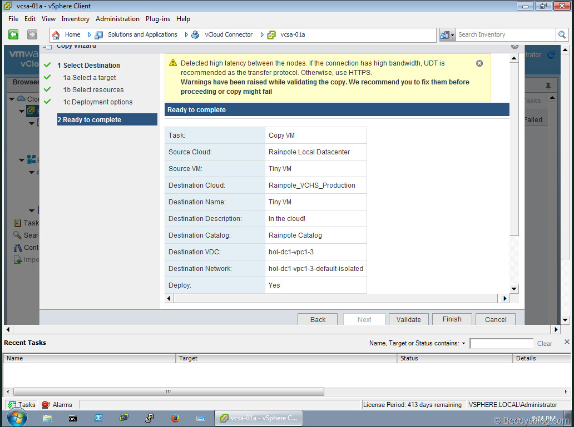Click the wizard summary's horizontal scroll right arrow
574x427 pixels.
505,298
